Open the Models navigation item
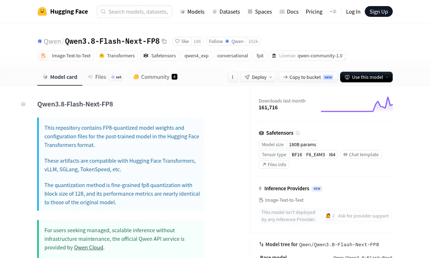This screenshot has width=430, height=258. (x=192, y=11)
